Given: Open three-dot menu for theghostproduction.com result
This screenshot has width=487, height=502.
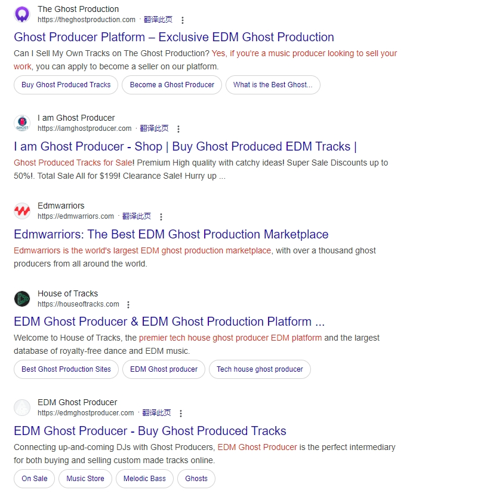Looking at the screenshot, I should point(183,20).
